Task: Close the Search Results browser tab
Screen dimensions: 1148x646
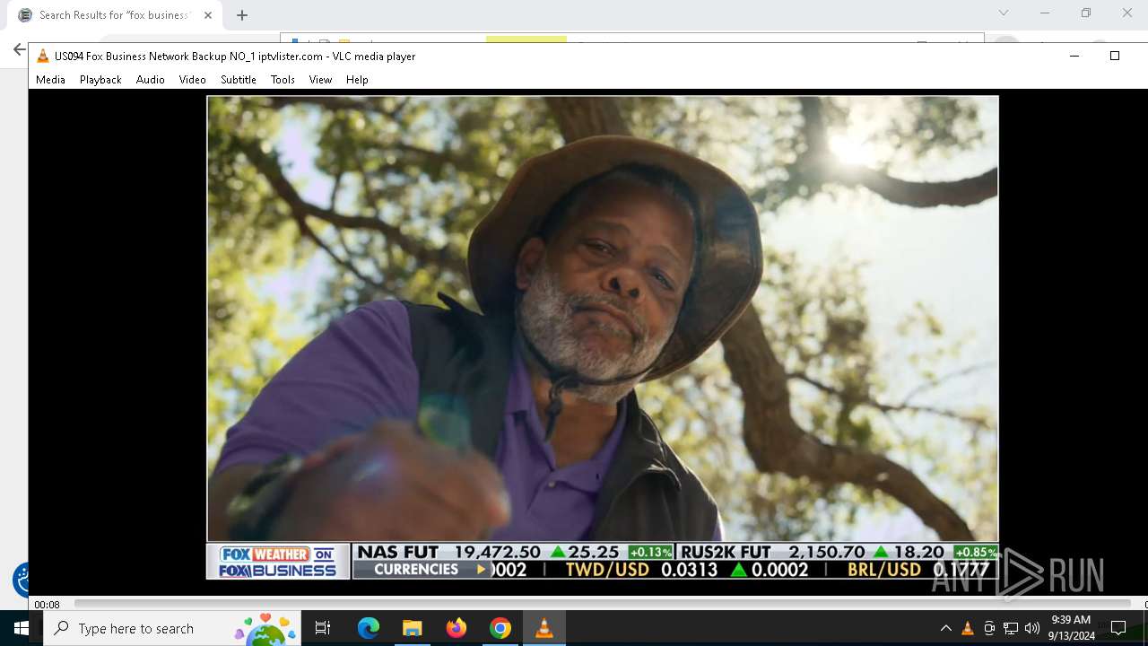Action: point(208,15)
